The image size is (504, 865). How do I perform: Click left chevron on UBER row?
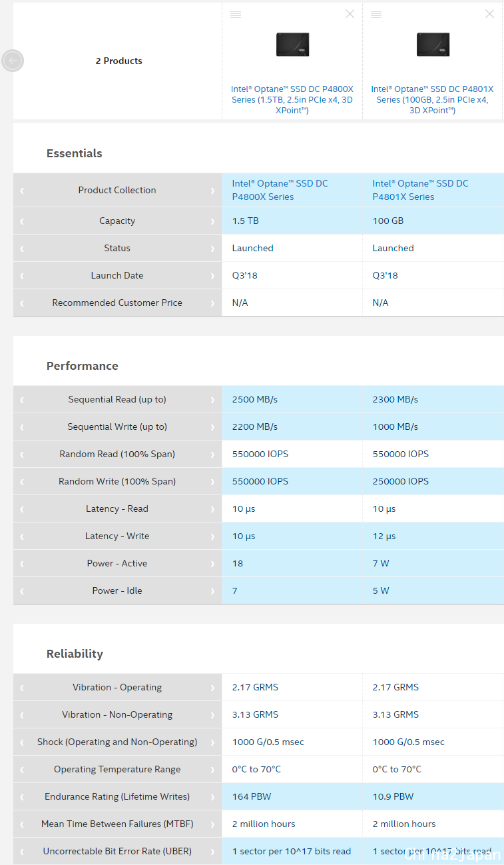click(x=22, y=852)
